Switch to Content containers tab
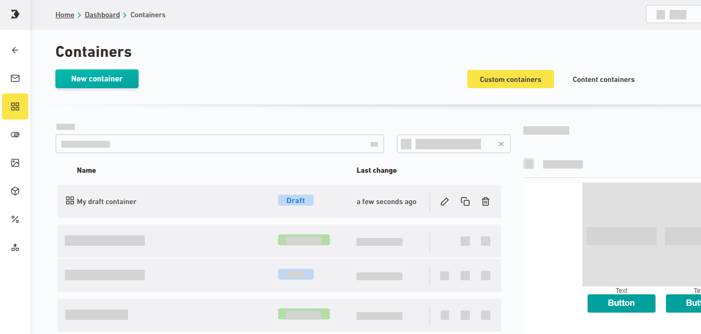Screen dimensions: 701x334 pos(603,79)
